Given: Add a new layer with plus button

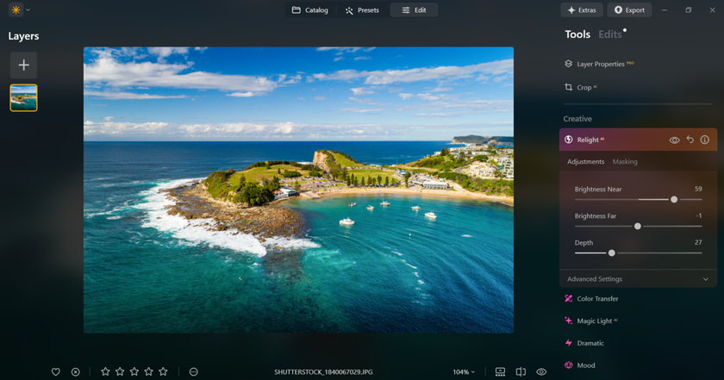Looking at the screenshot, I should 23,65.
